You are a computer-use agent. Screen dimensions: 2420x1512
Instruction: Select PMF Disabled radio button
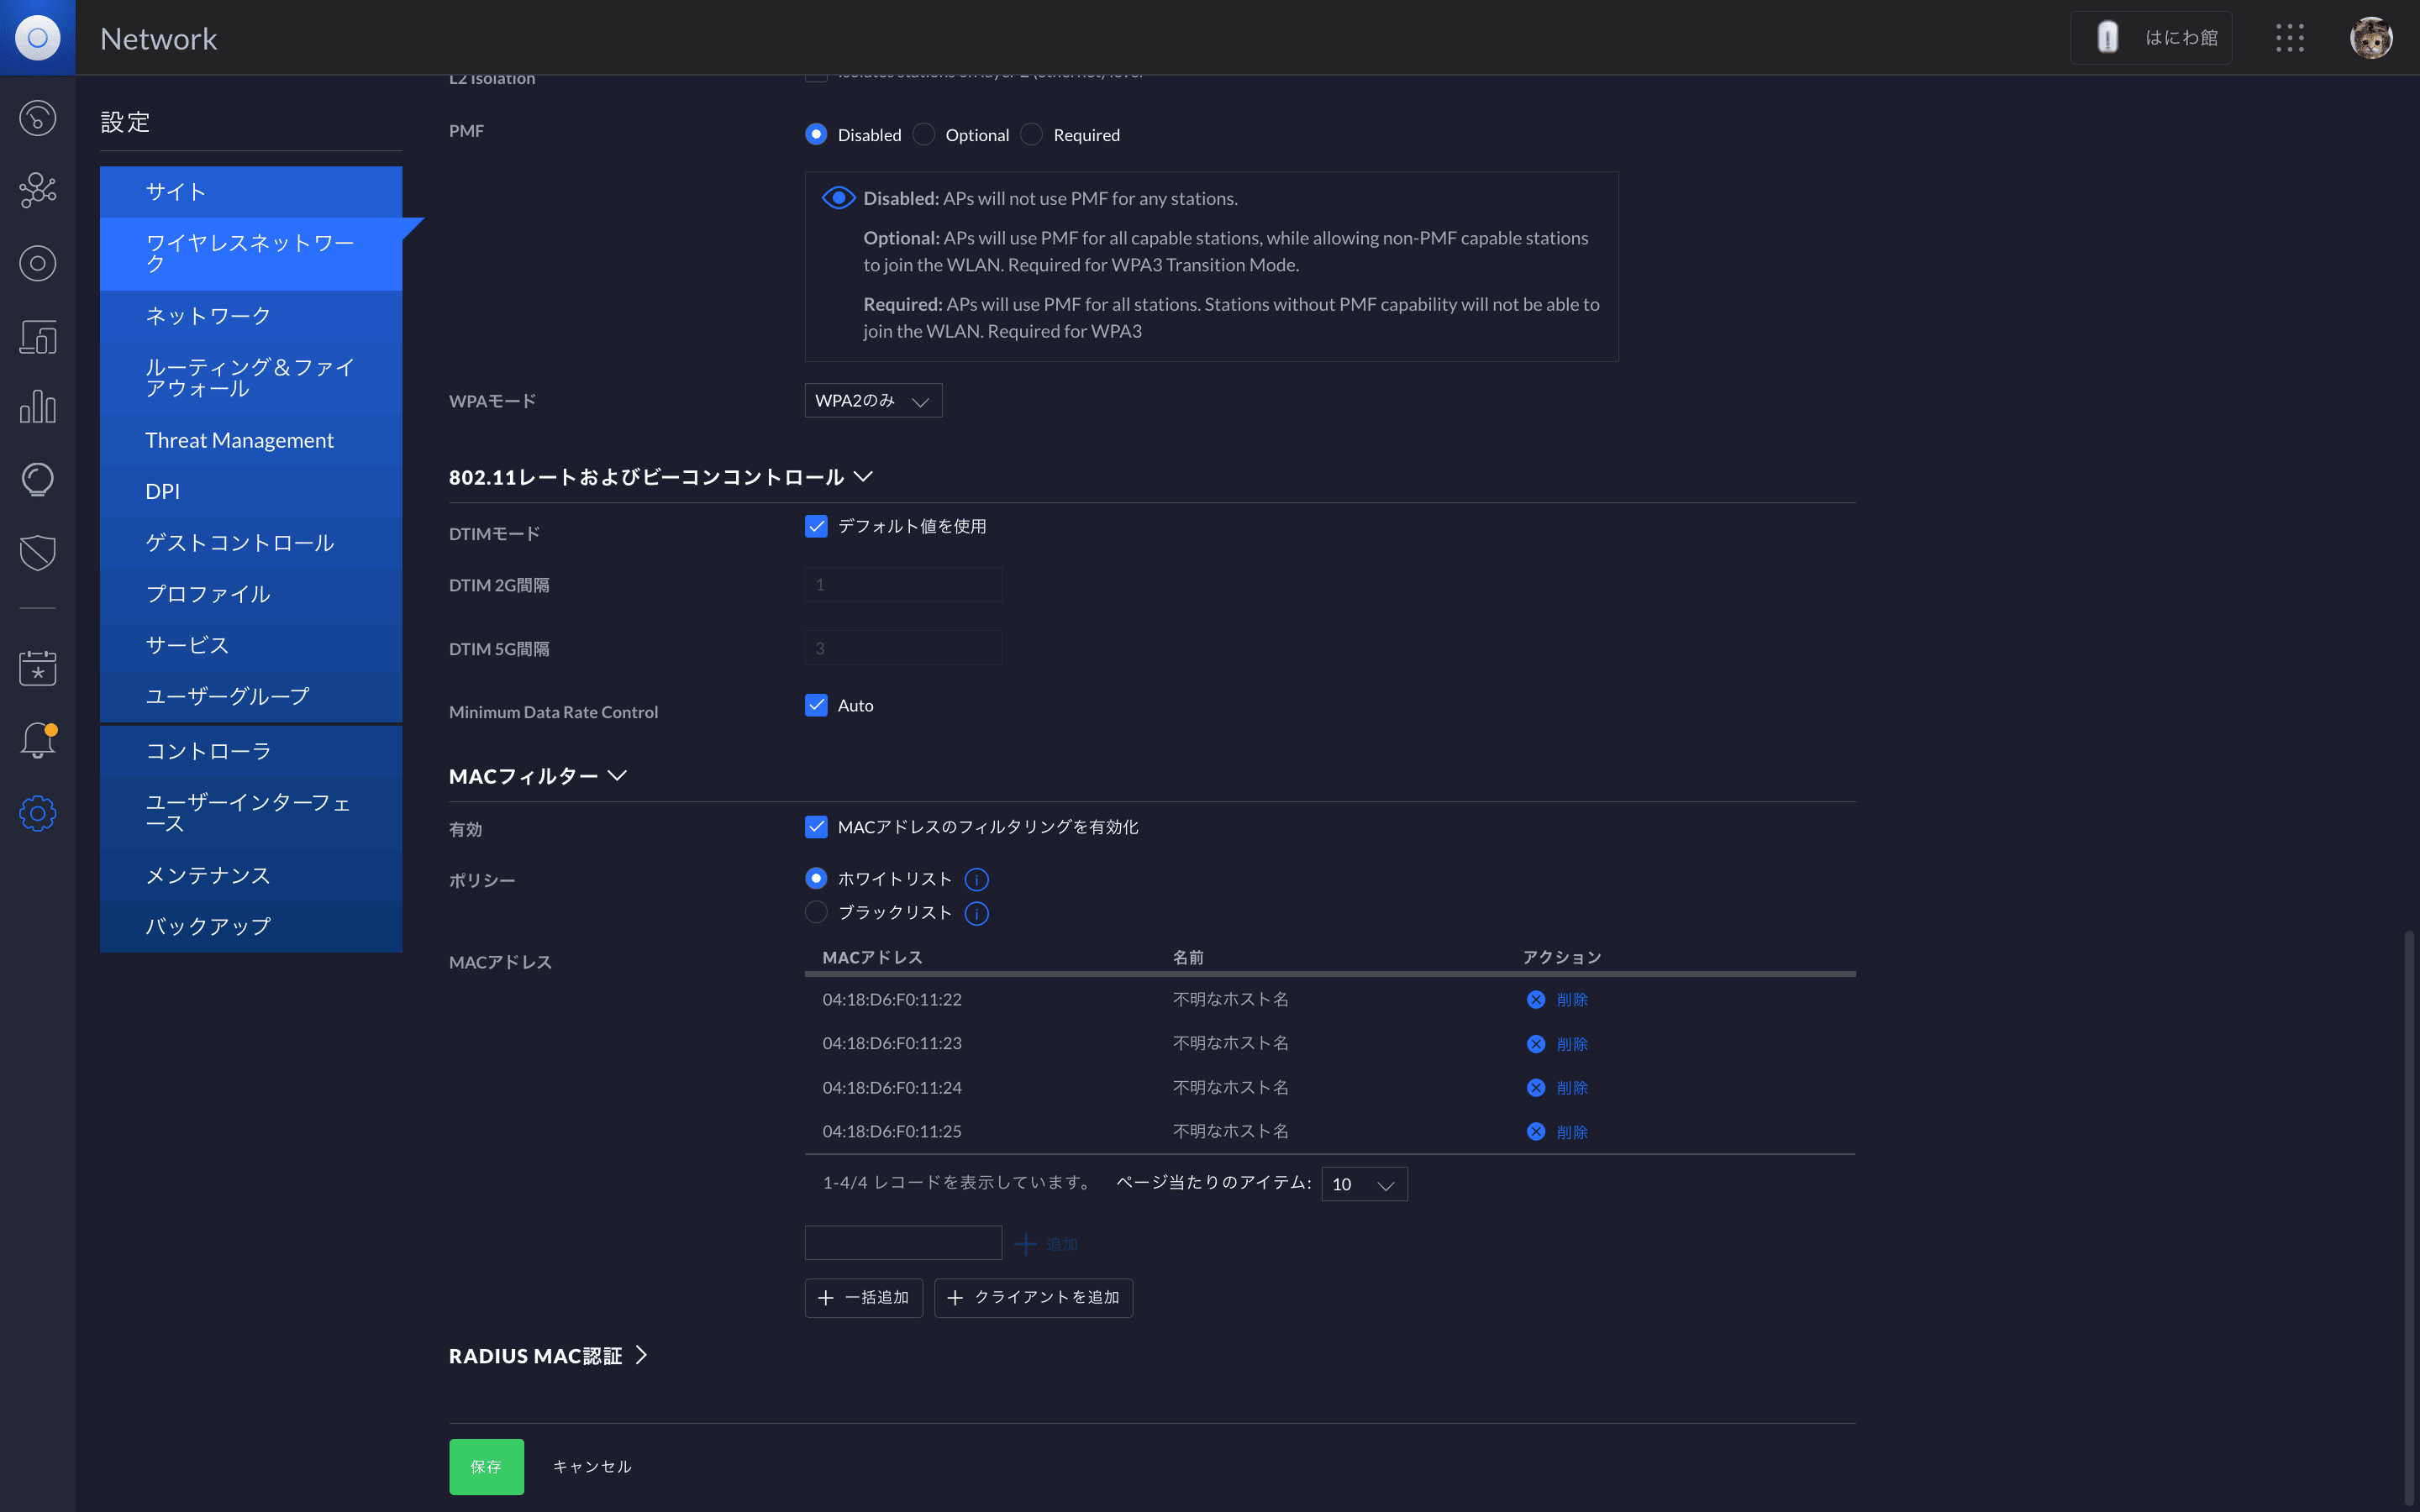(816, 134)
